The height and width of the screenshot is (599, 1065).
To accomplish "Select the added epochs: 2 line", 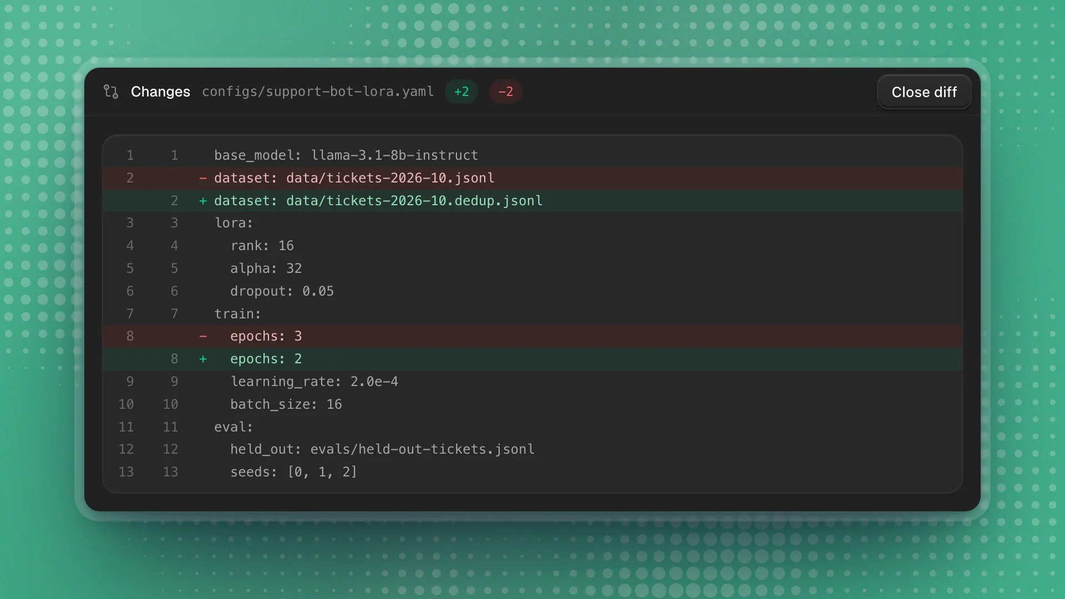I will pos(532,359).
